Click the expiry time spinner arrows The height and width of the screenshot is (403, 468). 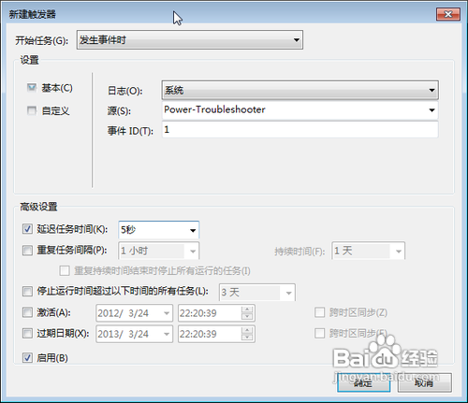click(x=247, y=334)
